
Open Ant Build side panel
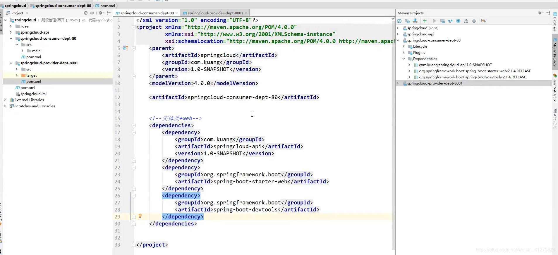(555, 118)
